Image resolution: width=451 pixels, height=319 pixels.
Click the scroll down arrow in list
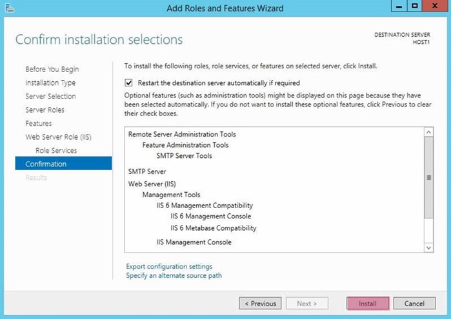428,247
